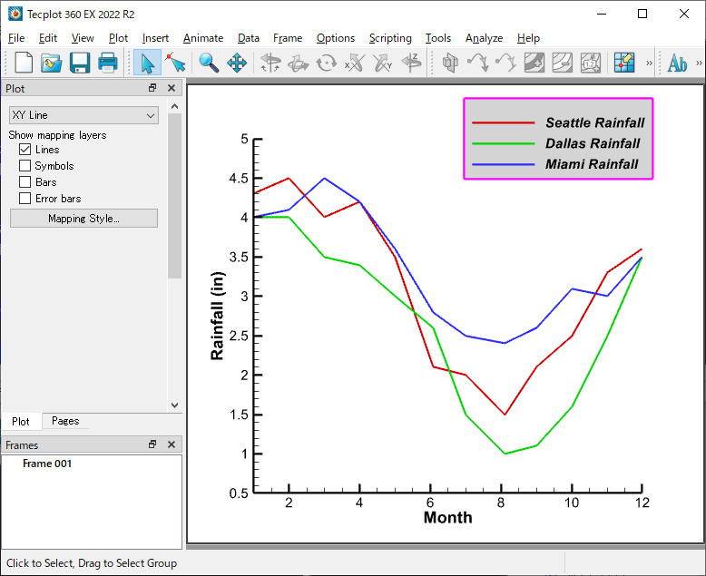Activate the Zoom magnifier tool

point(209,63)
